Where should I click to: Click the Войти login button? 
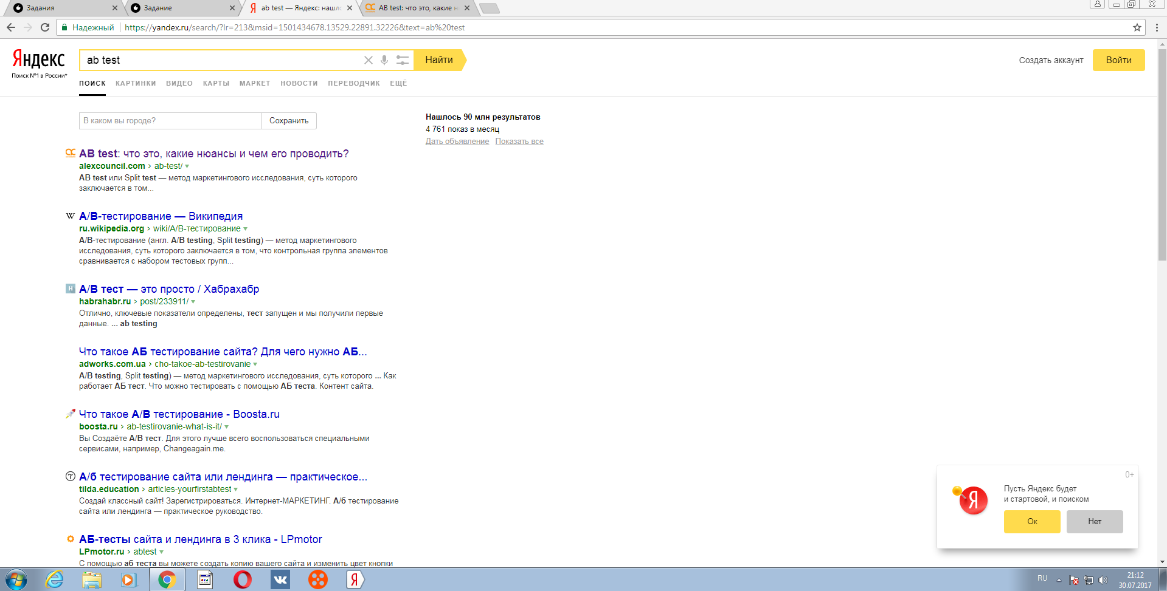[x=1118, y=60]
